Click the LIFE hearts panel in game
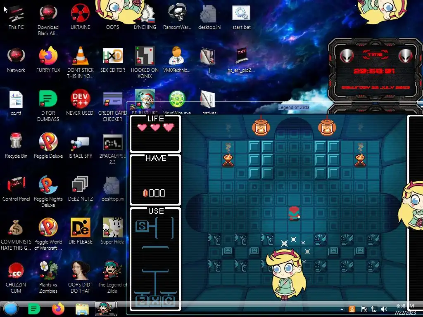The height and width of the screenshot is (317, 423). [155, 134]
